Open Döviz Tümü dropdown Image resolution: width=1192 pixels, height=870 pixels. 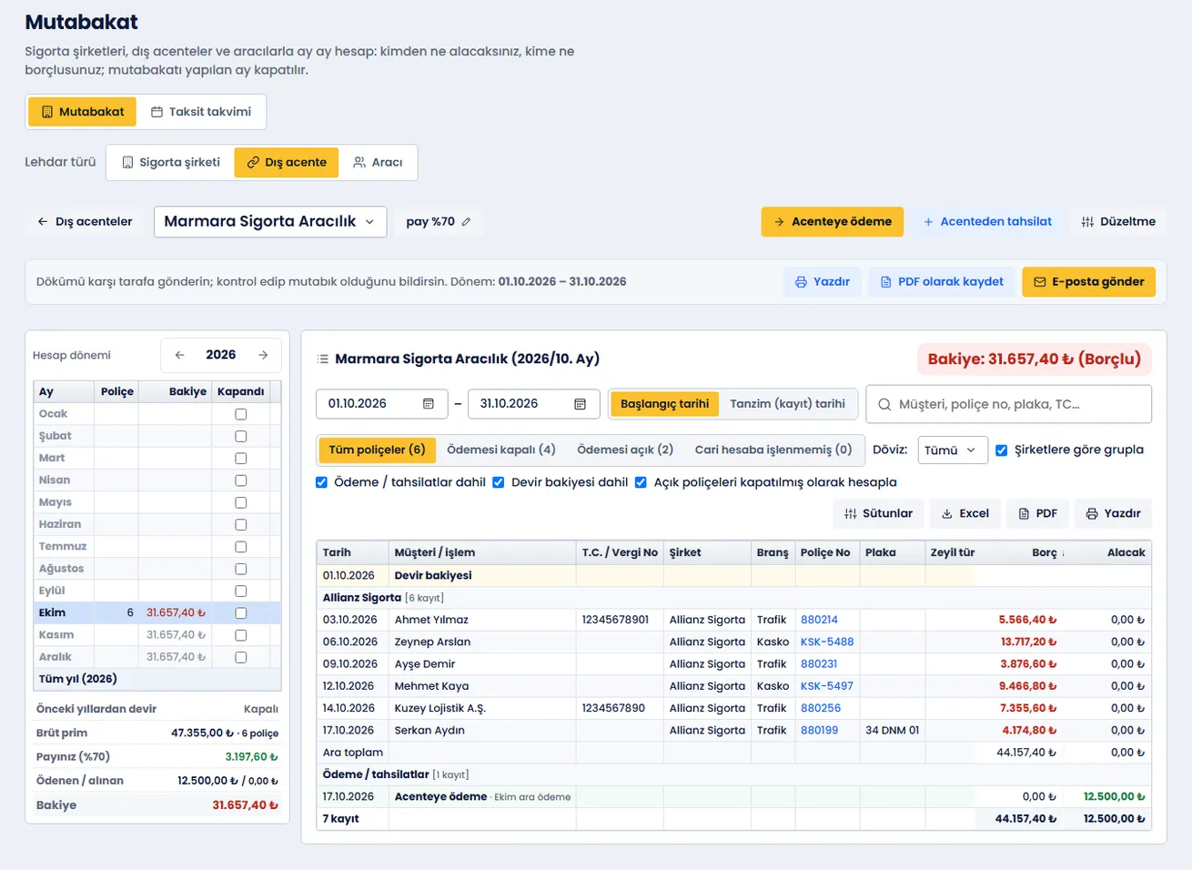coord(952,450)
